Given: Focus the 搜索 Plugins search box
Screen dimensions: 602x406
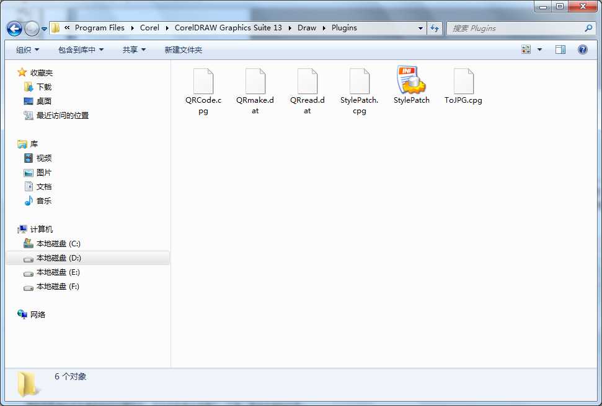Looking at the screenshot, I should [x=521, y=28].
